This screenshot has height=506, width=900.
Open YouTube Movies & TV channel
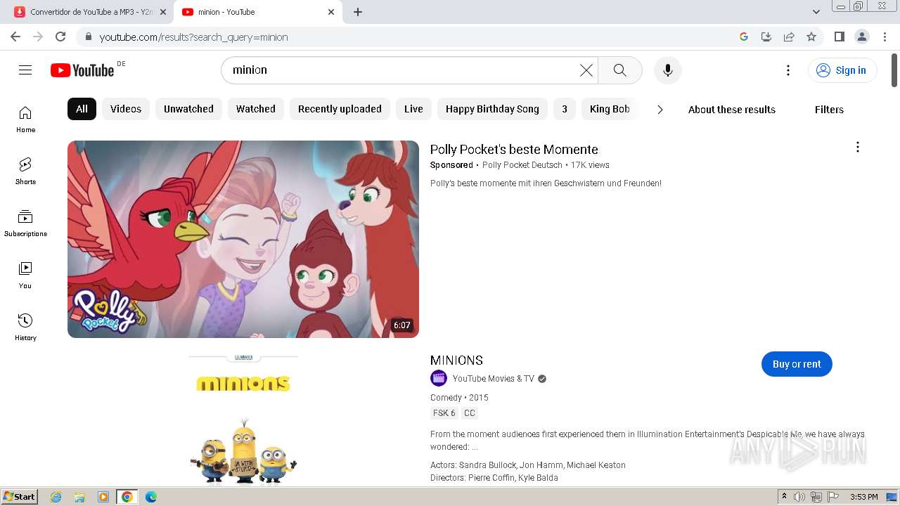click(x=494, y=379)
